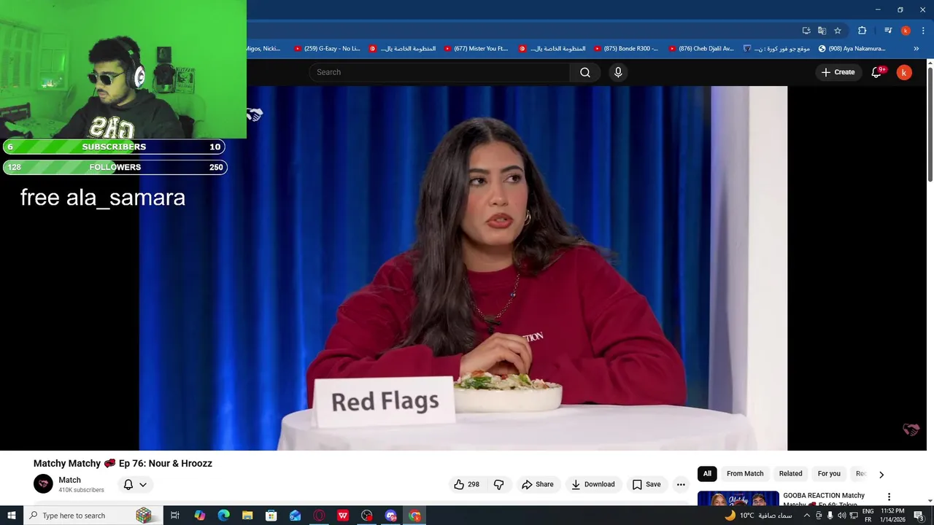Screen dimensions: 934x525
Task: Click the video player frame to pause
Action: (x=463, y=268)
